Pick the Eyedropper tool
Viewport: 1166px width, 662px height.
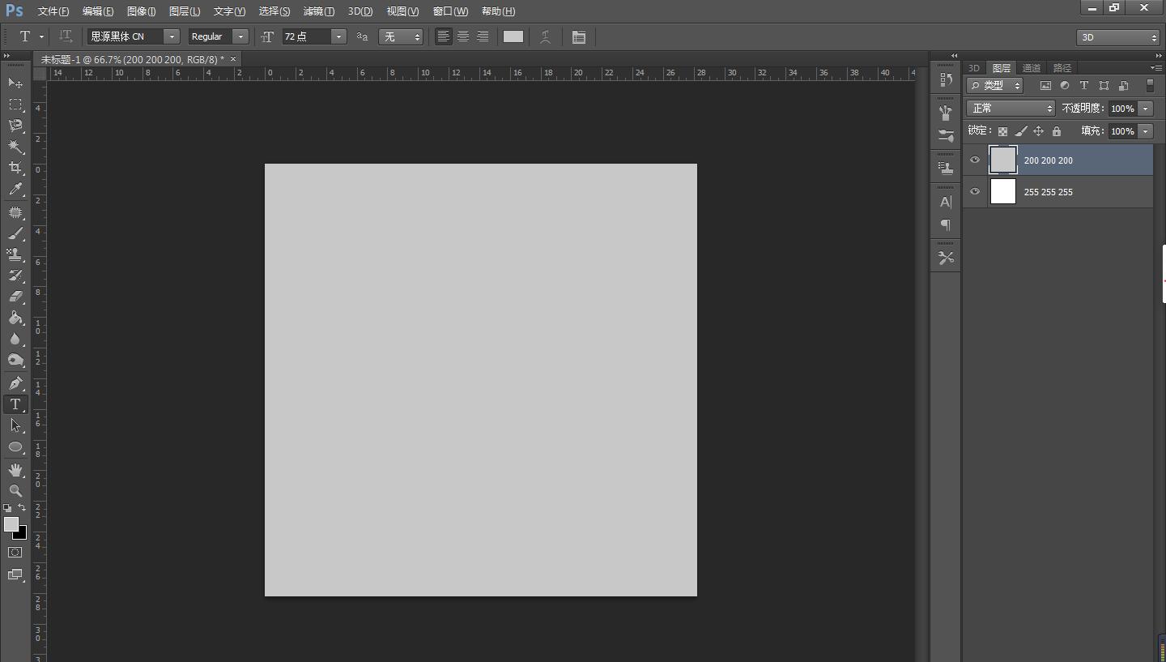pos(15,190)
